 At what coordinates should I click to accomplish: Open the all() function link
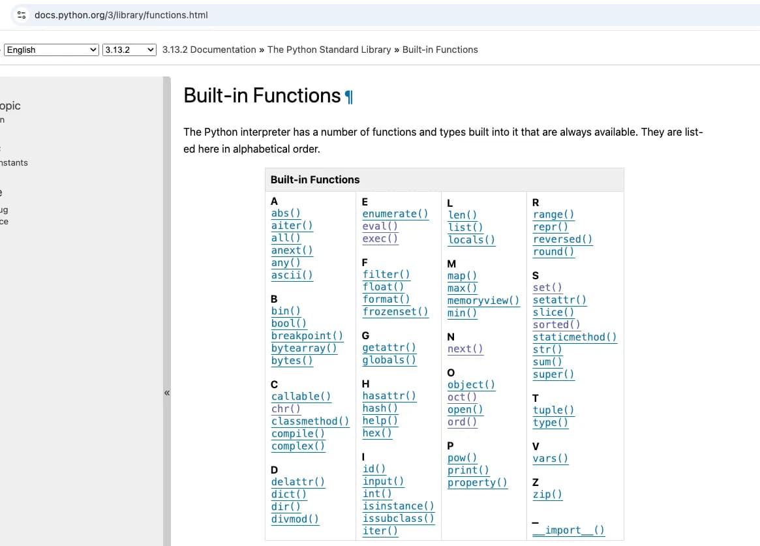click(x=286, y=238)
